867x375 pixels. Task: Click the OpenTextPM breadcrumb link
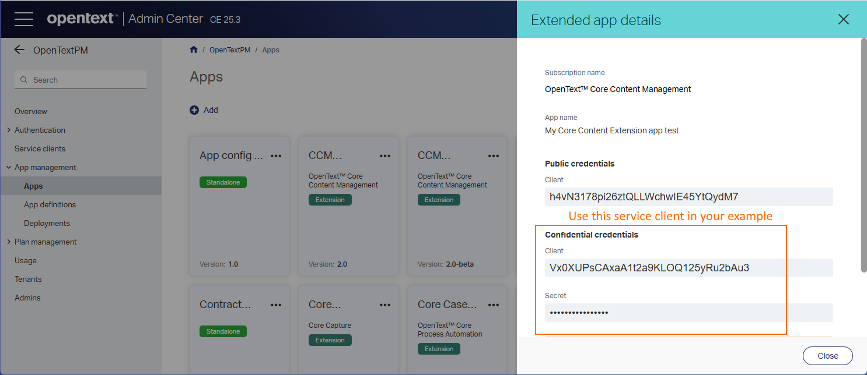[229, 50]
